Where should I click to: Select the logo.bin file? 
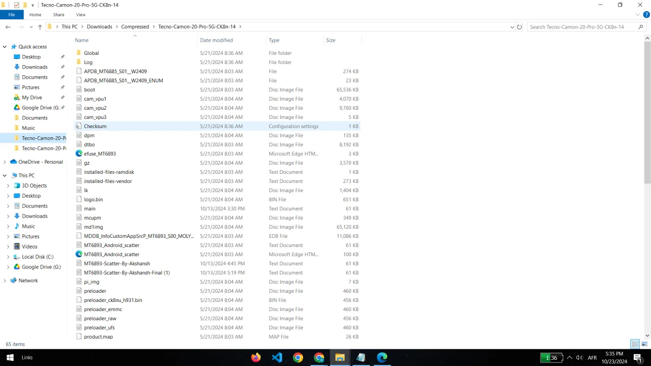point(93,199)
